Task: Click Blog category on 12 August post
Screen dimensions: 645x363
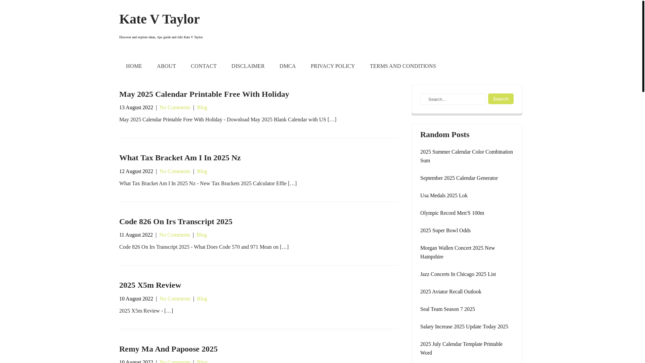Action: click(202, 171)
